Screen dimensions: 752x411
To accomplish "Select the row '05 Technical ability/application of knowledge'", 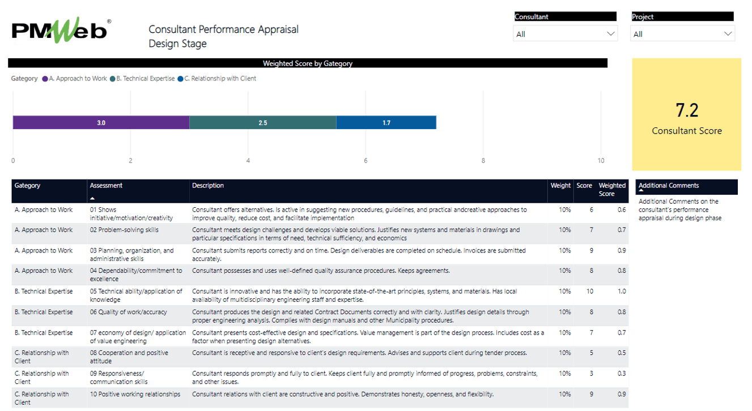I will tap(317, 295).
